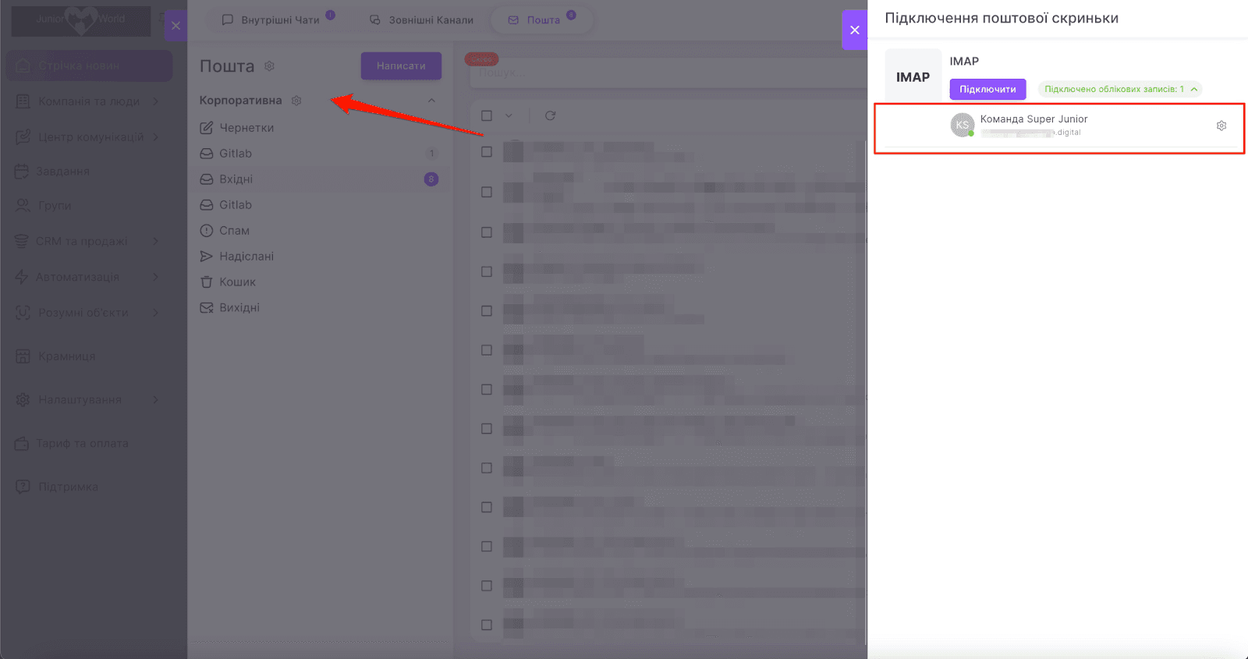Open the Стрічка новин news feed icon
The image size is (1248, 659).
coord(23,66)
